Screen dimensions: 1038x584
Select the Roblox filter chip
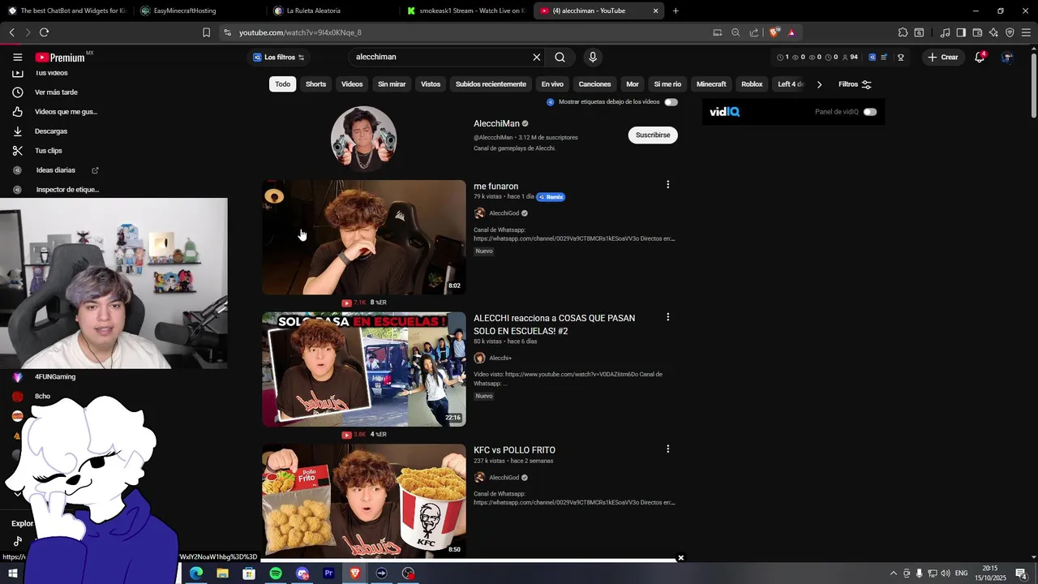752,84
